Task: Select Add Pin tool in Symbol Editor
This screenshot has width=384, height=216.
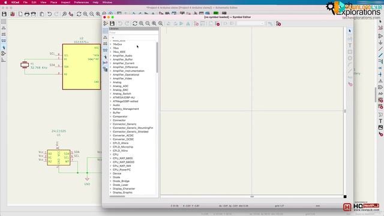Action: coord(350,39)
